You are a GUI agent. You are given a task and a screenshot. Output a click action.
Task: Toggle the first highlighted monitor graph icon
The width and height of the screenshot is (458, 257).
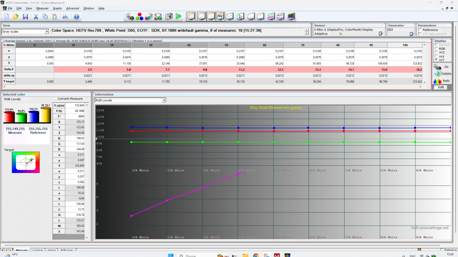point(191,16)
